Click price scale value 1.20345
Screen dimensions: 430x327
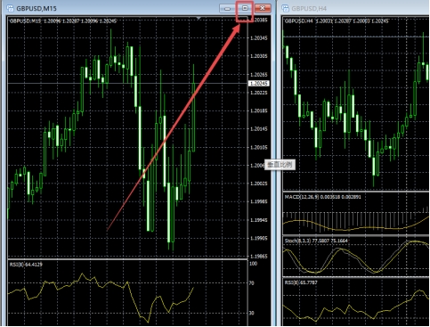(x=259, y=38)
